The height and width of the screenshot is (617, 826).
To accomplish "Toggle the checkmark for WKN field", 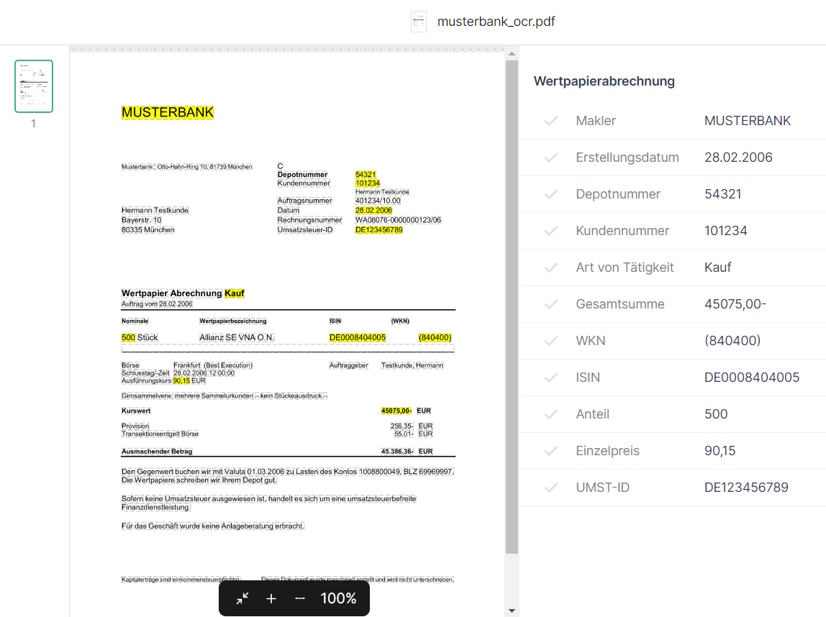I will tap(551, 341).
